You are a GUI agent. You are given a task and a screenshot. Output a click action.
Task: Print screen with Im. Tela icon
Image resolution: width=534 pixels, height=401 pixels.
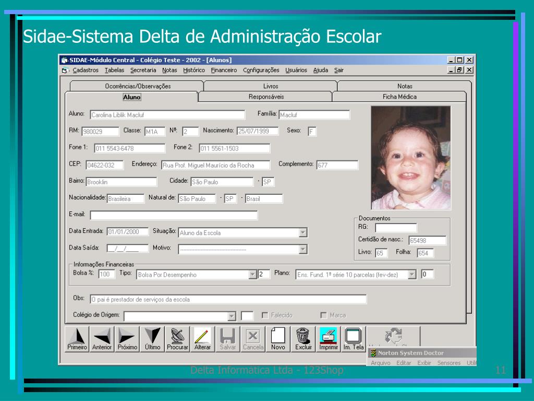click(354, 339)
